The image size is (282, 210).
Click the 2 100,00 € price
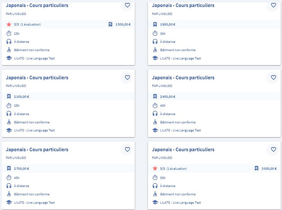click(22, 97)
